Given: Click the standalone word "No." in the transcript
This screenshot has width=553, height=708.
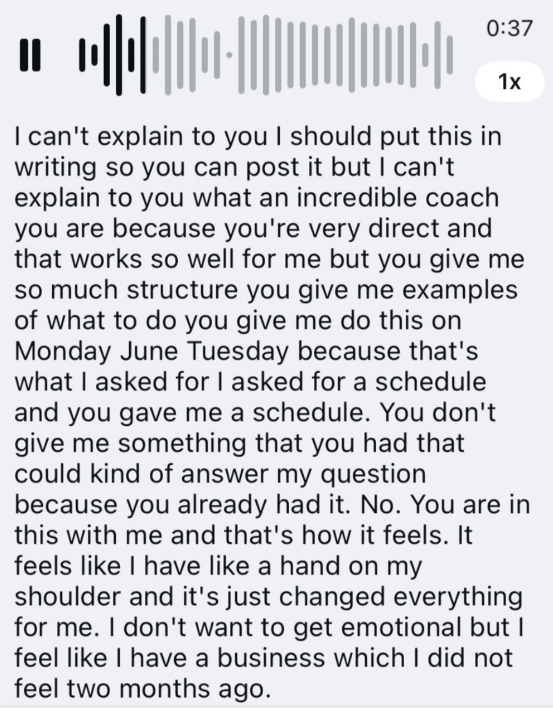Looking at the screenshot, I should (x=381, y=505).
